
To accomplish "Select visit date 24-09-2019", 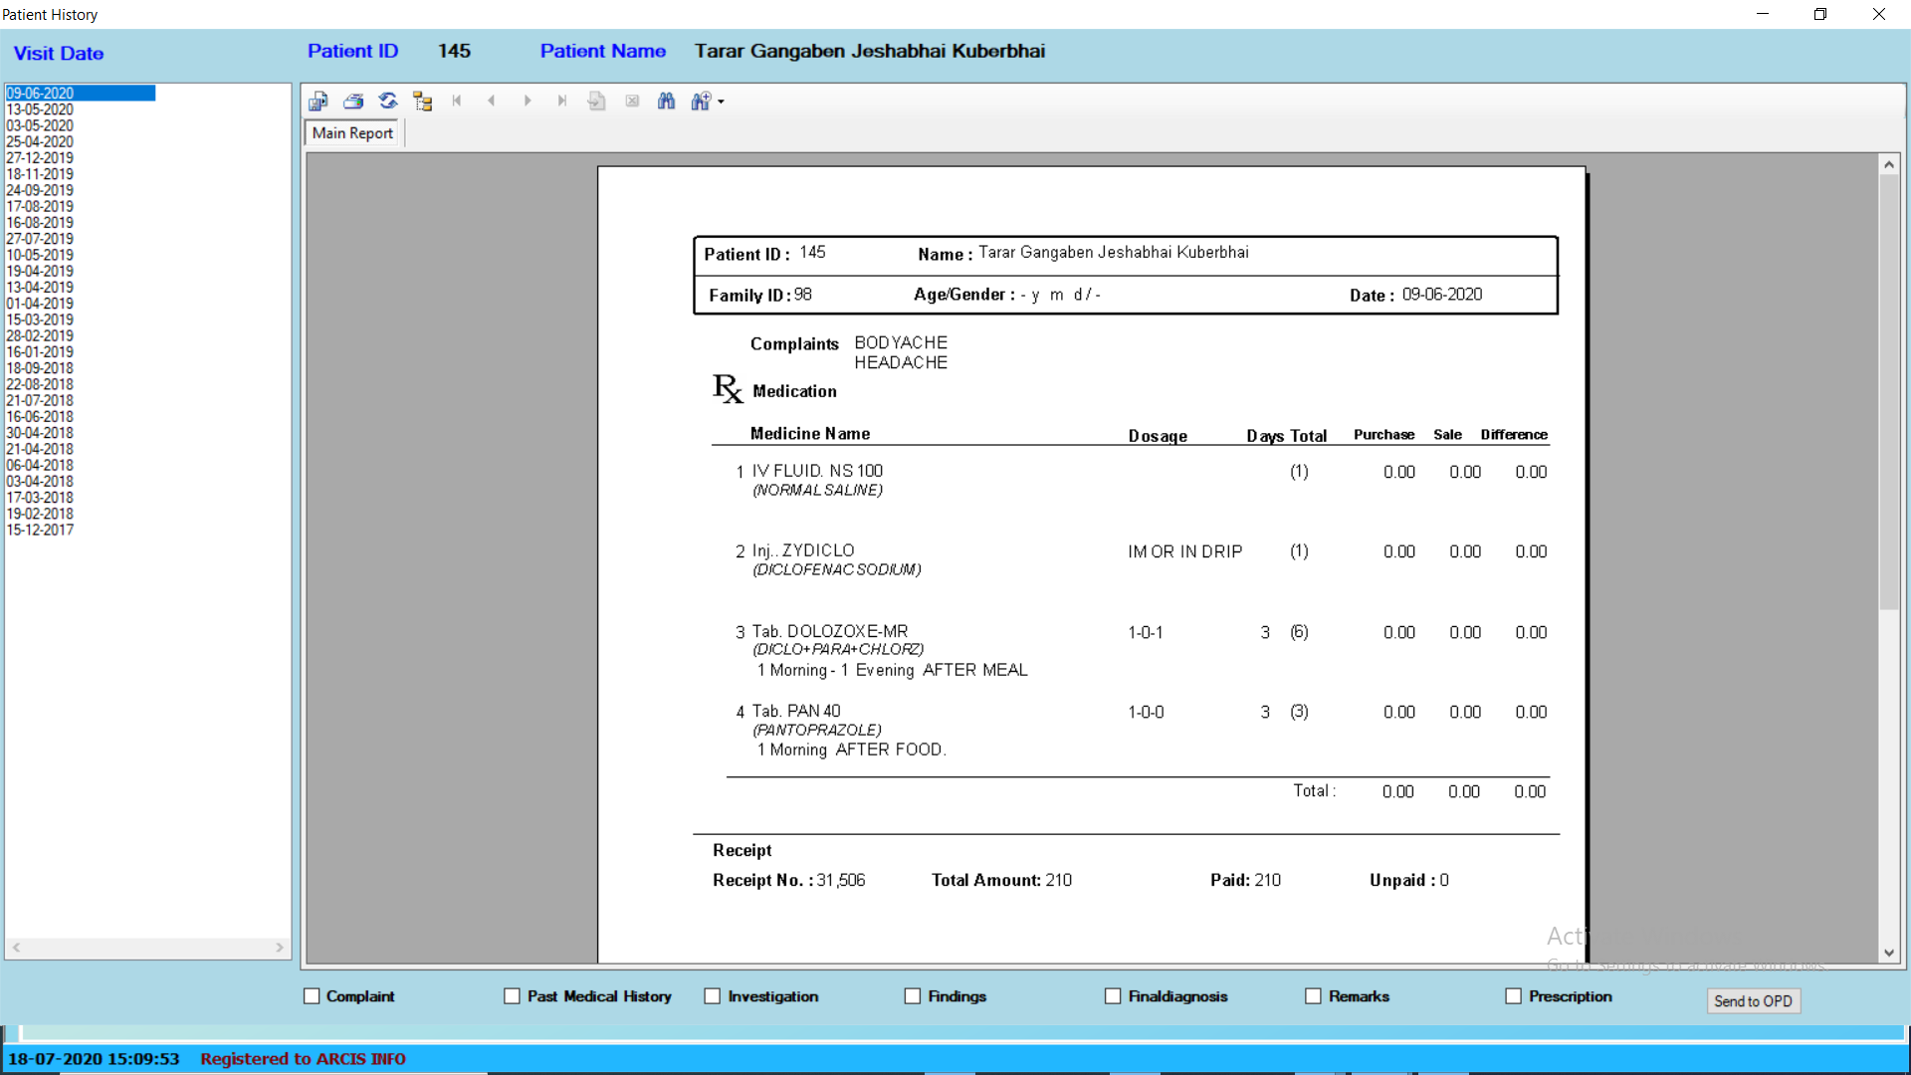I will tap(41, 190).
